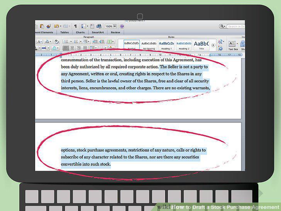This screenshot has width=281, height=211.
Task: Select the Format Painter brush icon
Action: click(49, 26)
